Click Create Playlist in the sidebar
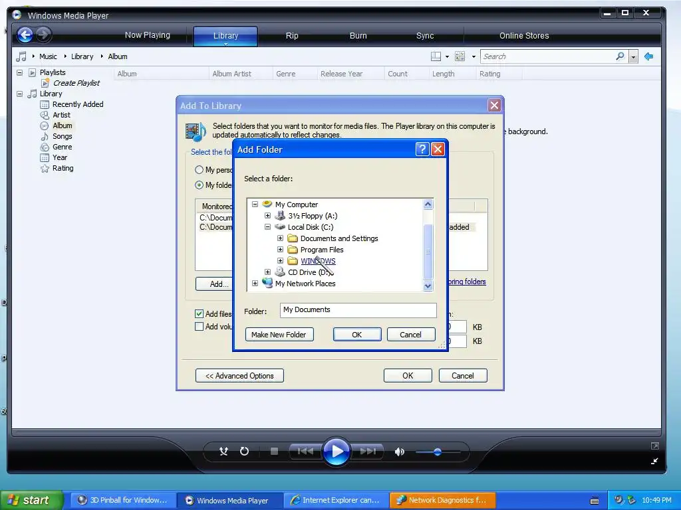 [76, 83]
